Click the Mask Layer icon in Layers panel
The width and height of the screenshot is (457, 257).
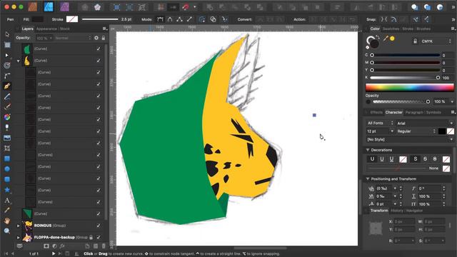point(46,246)
